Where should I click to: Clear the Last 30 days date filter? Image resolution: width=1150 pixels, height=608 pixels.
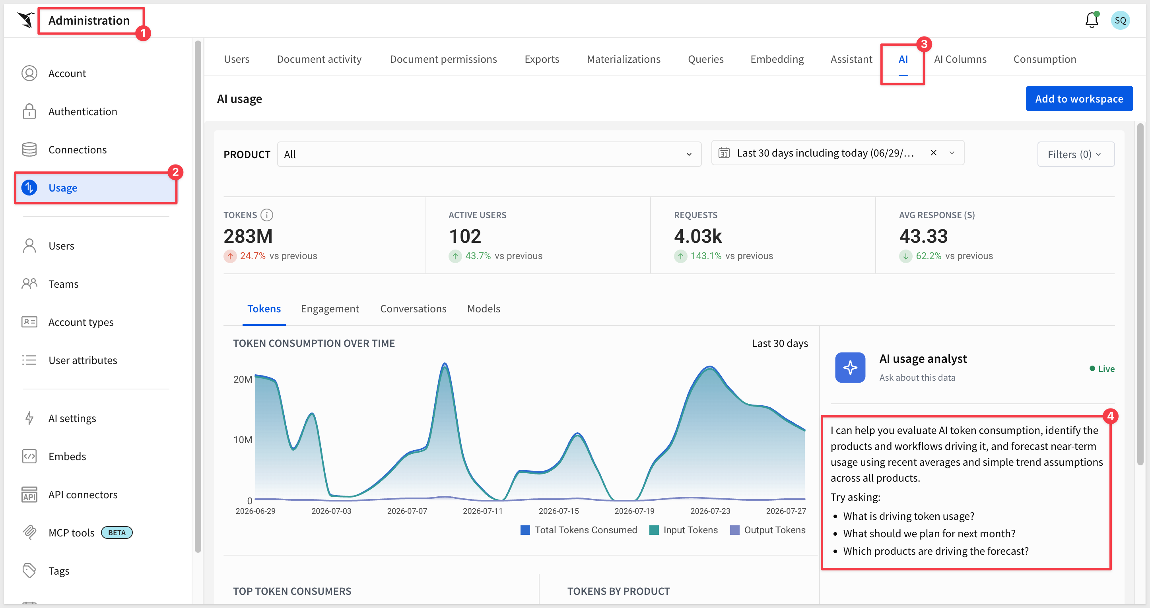933,153
